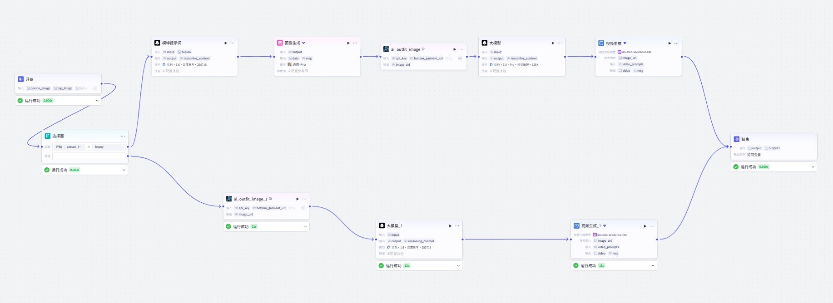This screenshot has width=833, height=303.
Task: Run the 模特提示词 node with play icon
Action: pyautogui.click(x=226, y=43)
